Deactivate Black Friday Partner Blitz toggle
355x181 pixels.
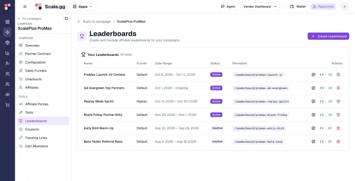click(330, 115)
